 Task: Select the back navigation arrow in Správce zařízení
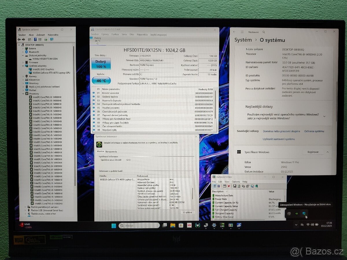(x=19, y=39)
